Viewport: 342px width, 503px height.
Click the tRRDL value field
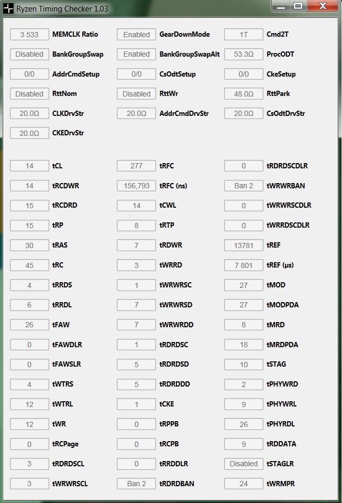pos(29,305)
